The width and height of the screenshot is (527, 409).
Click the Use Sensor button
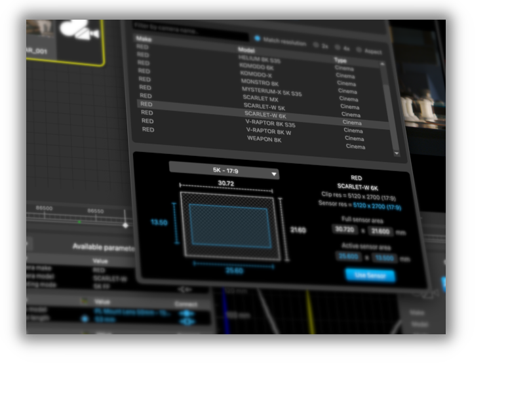click(x=370, y=275)
